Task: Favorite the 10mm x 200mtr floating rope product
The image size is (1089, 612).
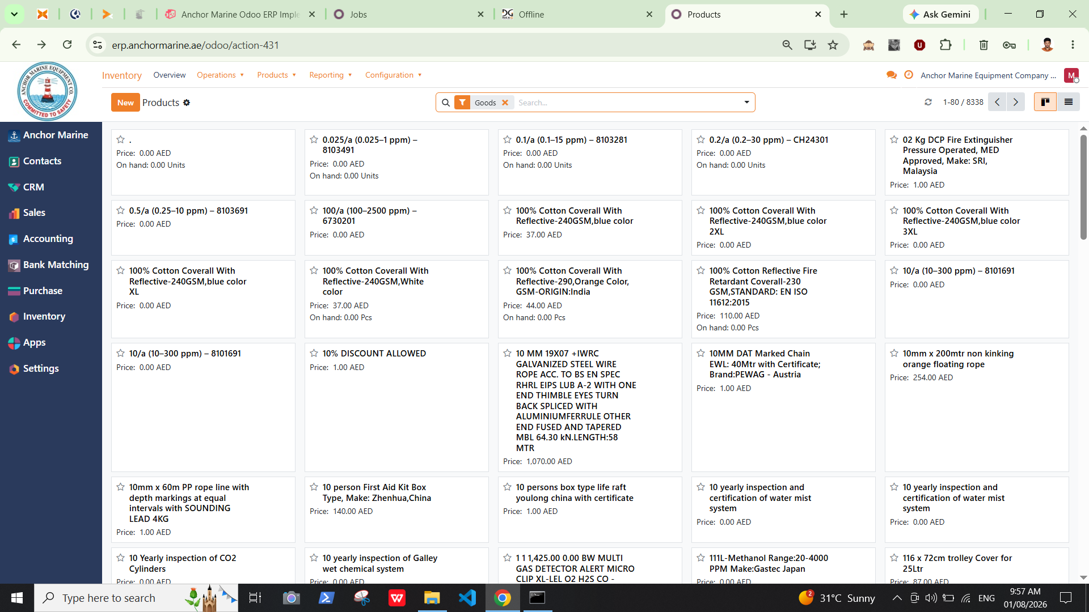Action: [894, 353]
